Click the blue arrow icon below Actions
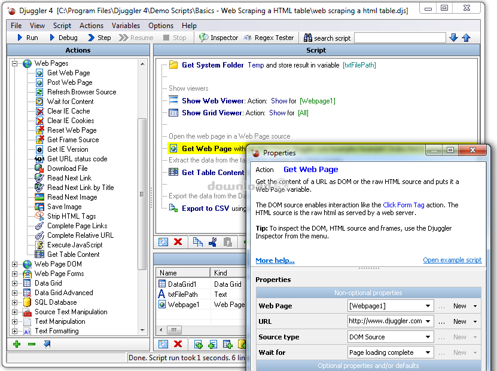Viewport: 497px width, 371px height. 47,344
